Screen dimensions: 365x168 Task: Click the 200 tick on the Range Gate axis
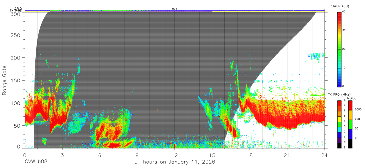coord(15,58)
